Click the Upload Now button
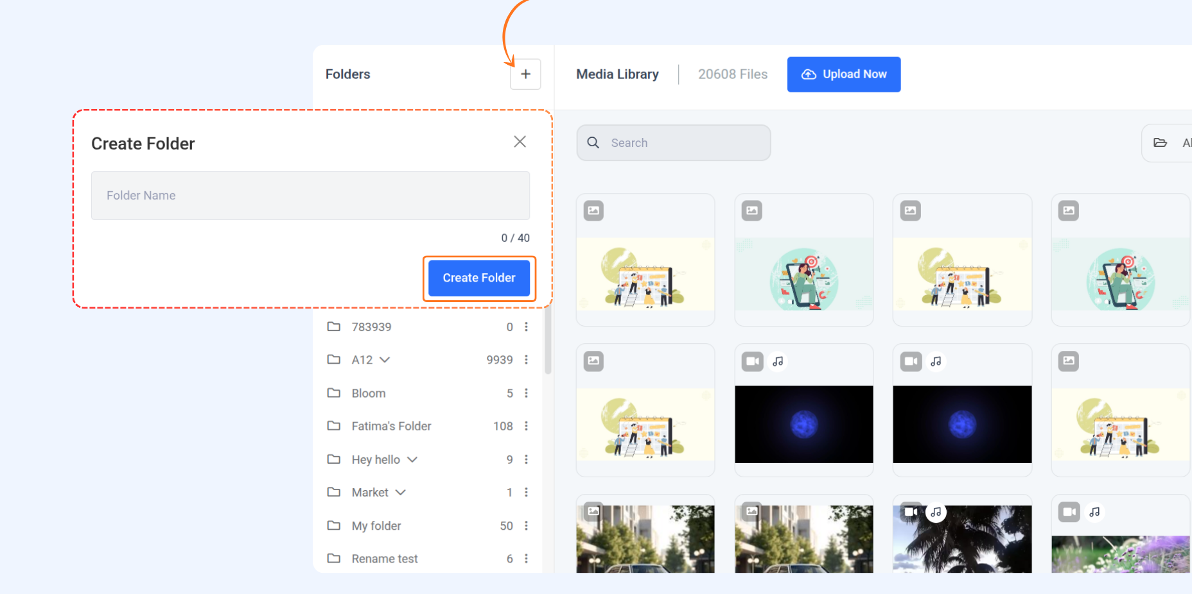This screenshot has height=594, width=1192. (844, 74)
